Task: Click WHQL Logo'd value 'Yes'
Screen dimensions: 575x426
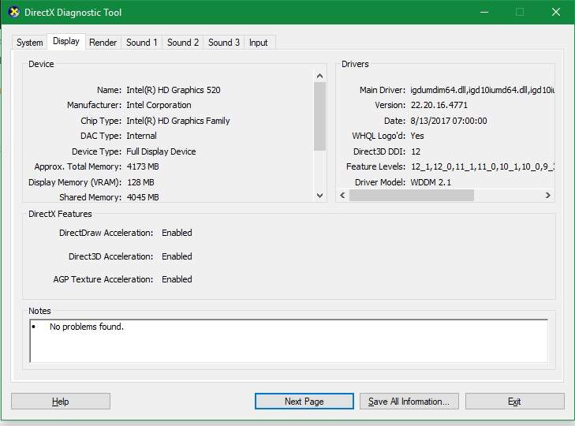Action: (x=417, y=136)
